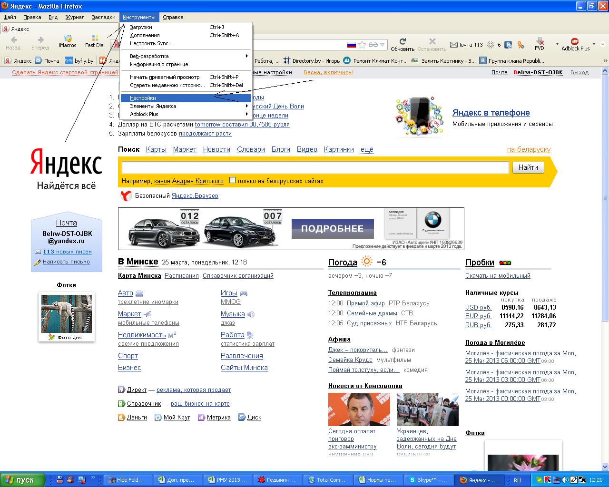Select Стереть недавнюю историю entry
This screenshot has width=609, height=487.
[x=186, y=85]
